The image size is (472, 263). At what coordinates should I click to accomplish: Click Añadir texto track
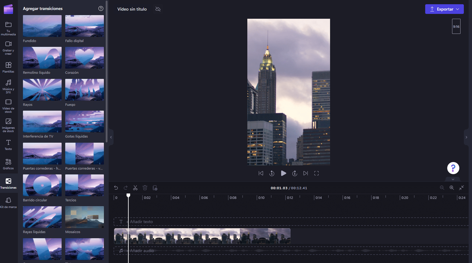pos(291,222)
